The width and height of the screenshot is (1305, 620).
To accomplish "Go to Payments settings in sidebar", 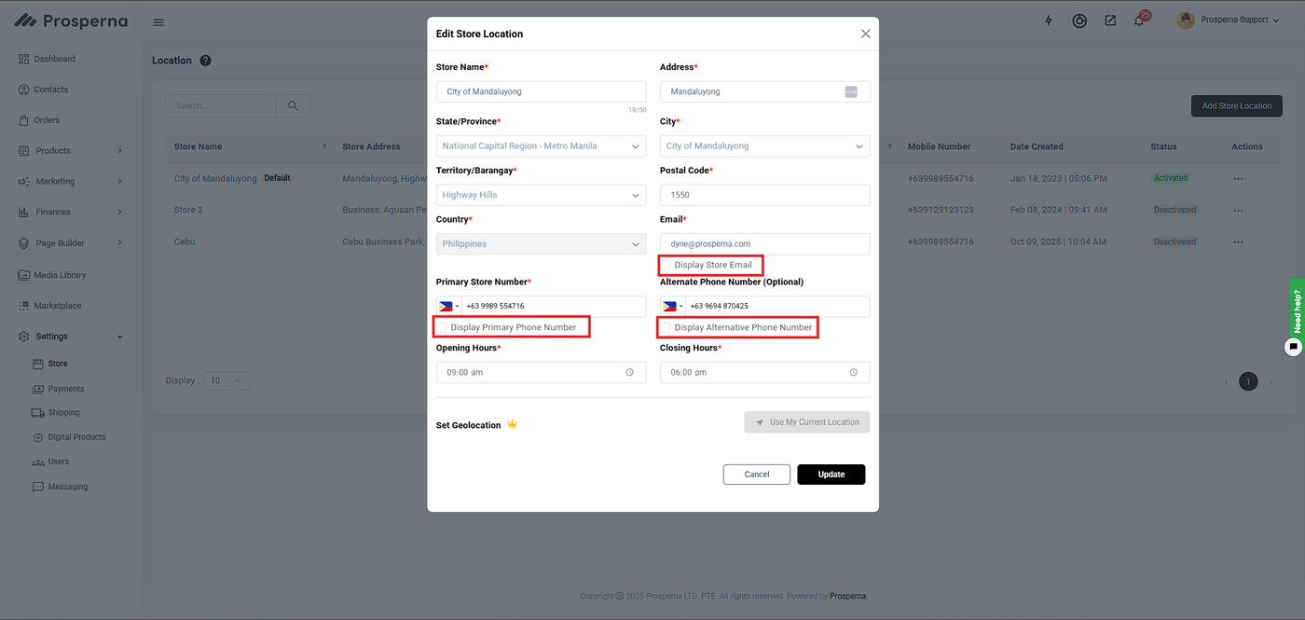I will (x=65, y=389).
